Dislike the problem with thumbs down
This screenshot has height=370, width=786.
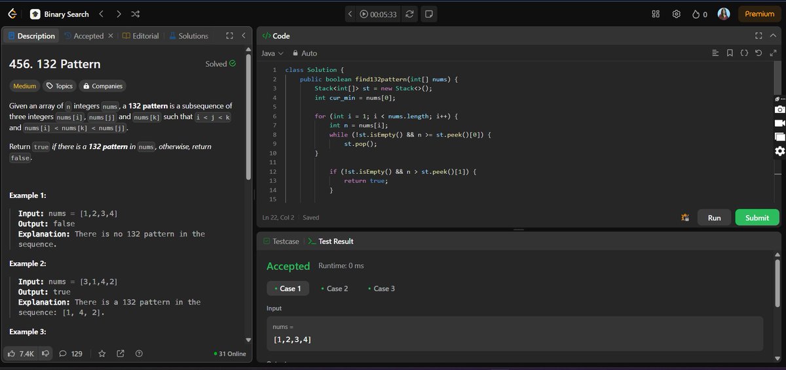[46, 354]
